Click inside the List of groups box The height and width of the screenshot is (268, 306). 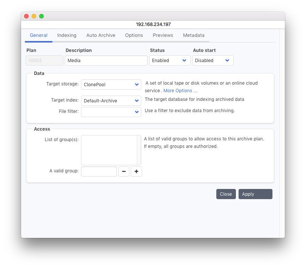(109, 150)
